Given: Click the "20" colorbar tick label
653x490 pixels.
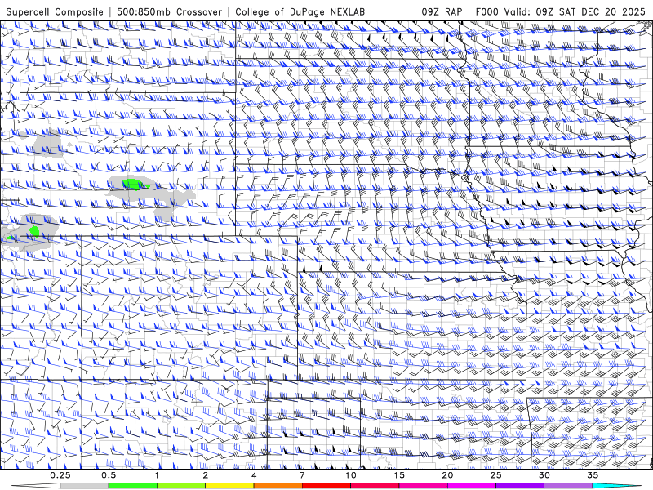Looking at the screenshot, I should (447, 475).
